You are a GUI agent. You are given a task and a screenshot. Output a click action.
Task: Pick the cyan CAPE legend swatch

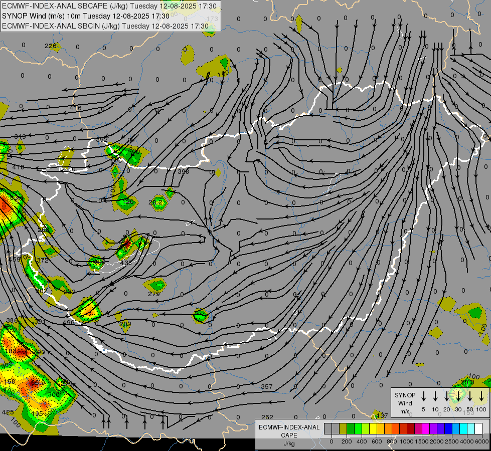tap(463, 428)
